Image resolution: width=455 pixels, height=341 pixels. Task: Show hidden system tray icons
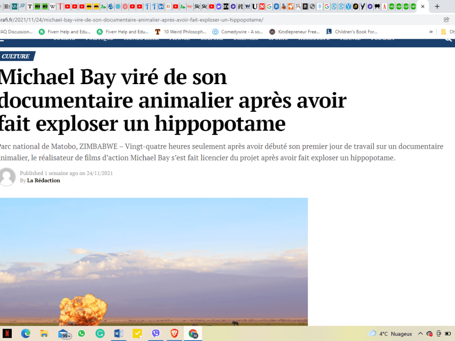(x=420, y=334)
